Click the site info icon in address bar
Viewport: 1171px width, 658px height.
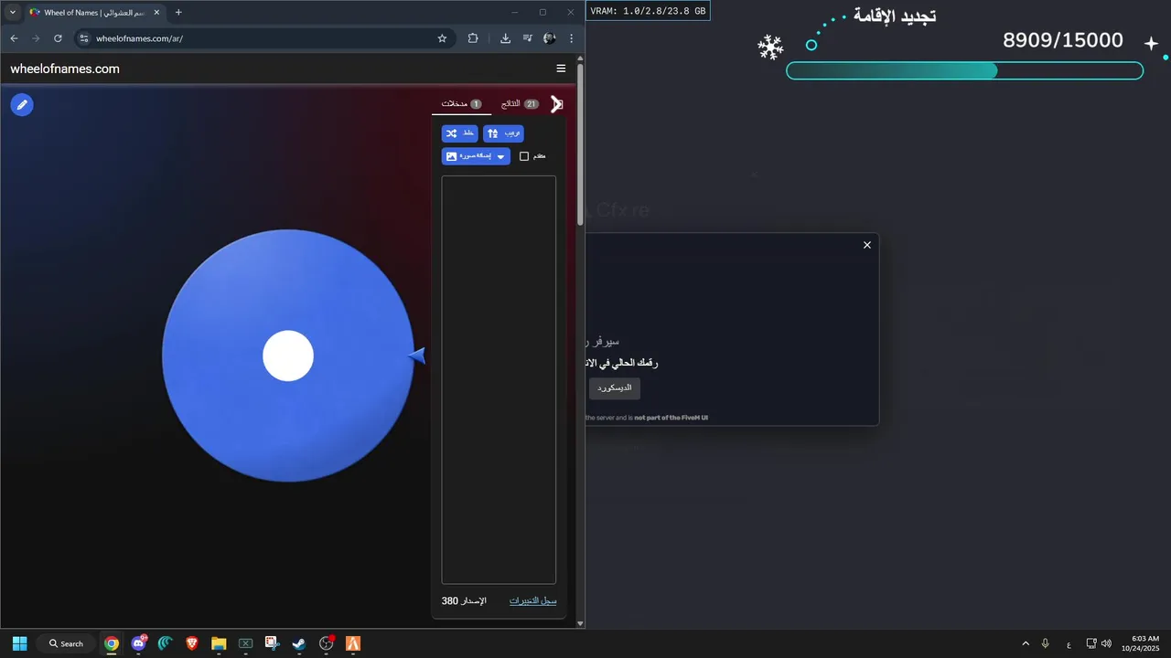point(84,38)
